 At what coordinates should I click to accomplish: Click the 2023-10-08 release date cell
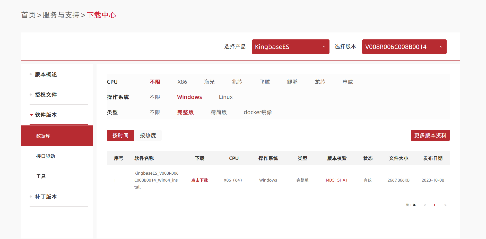tap(433, 180)
